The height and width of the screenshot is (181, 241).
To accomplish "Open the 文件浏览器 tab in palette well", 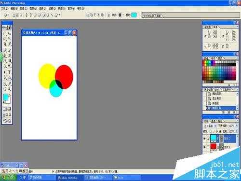I will tap(148, 16).
